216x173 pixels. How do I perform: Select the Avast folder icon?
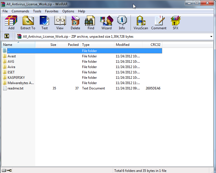point(5,56)
